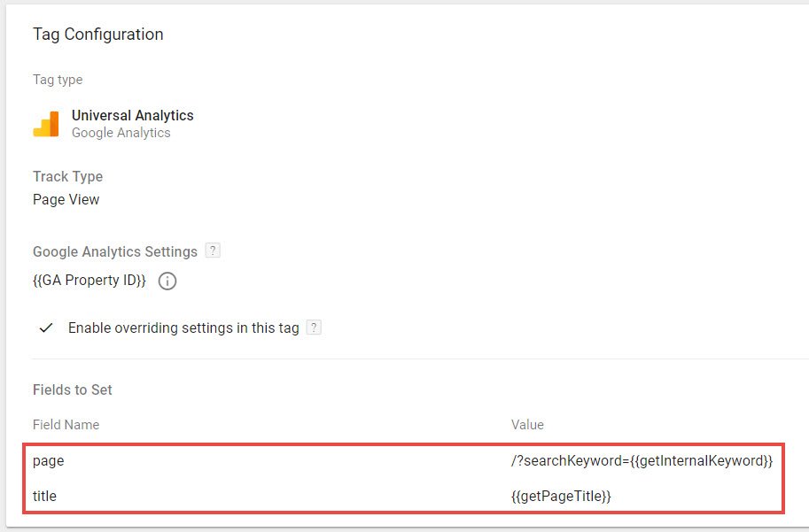
Task: Select the title field name cell
Action: [x=44, y=497]
